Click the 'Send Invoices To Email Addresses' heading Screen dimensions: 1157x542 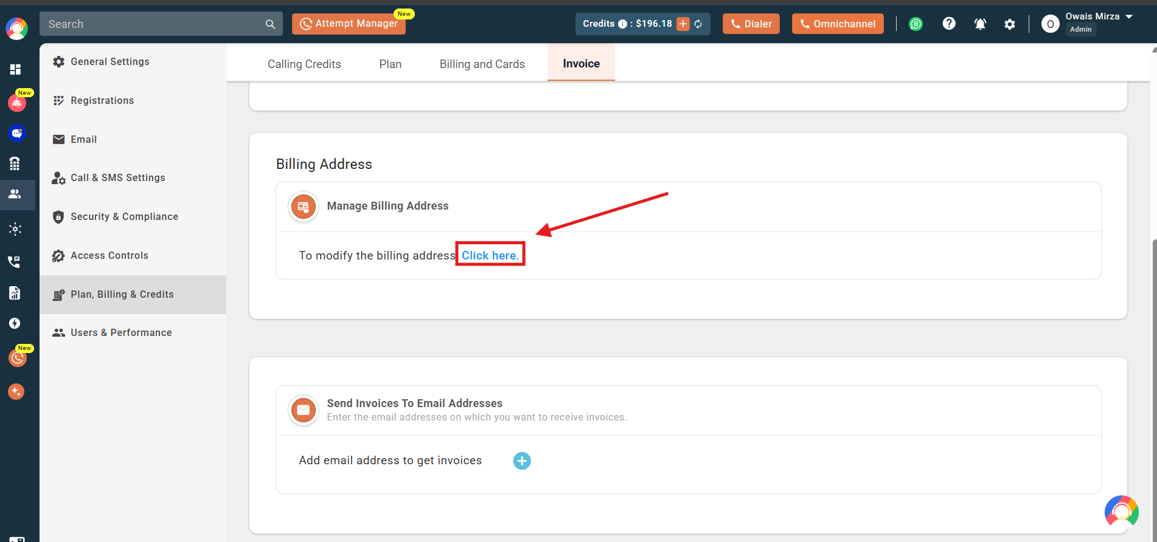tap(415, 403)
